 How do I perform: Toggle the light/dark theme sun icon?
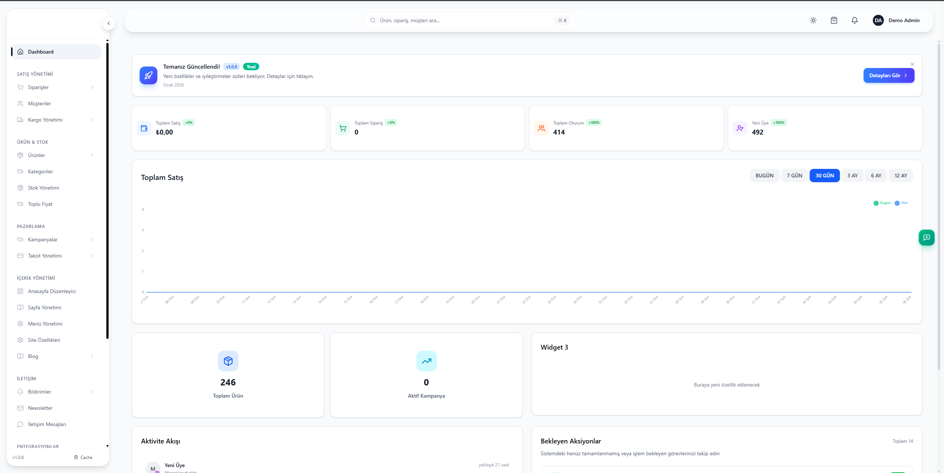813,20
